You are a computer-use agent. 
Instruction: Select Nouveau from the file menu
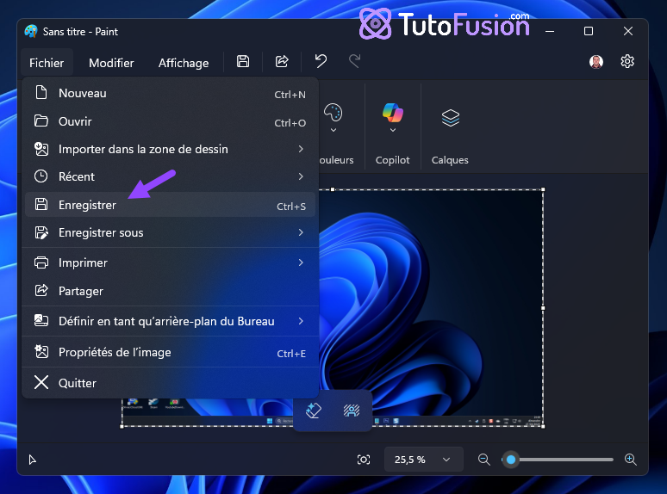(170, 94)
